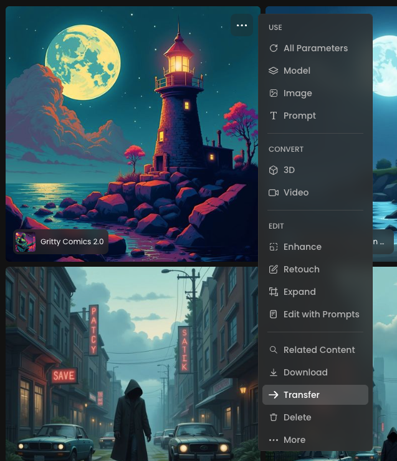Click the Video camera icon

tap(274, 192)
